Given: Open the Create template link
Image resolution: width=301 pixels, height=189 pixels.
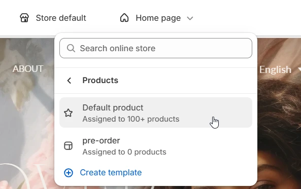Looking at the screenshot, I should [111, 172].
